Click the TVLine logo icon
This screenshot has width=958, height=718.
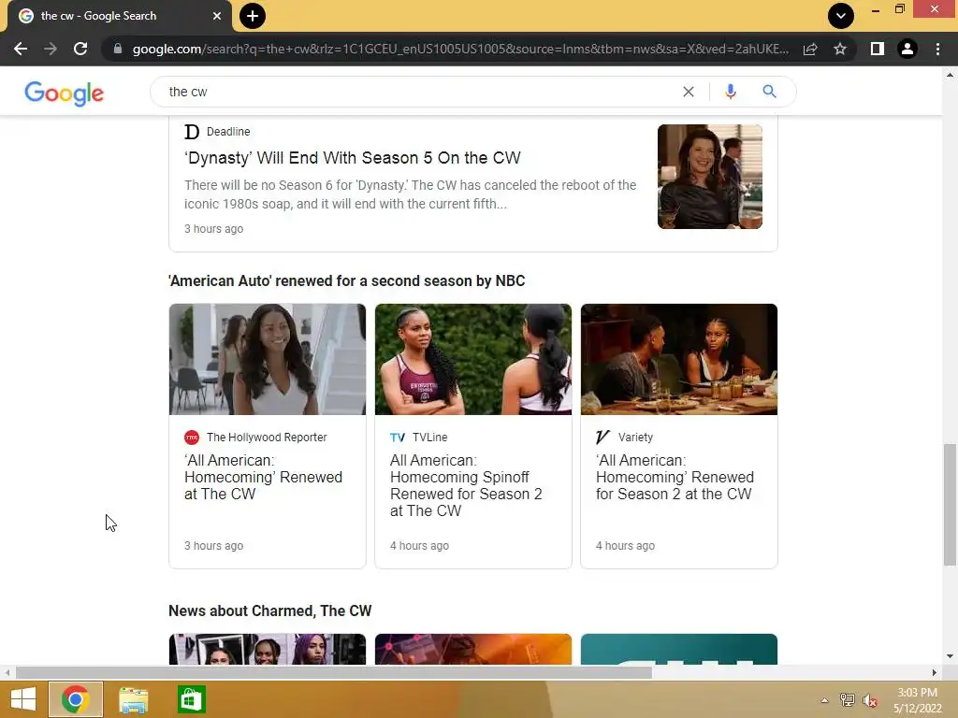click(397, 438)
